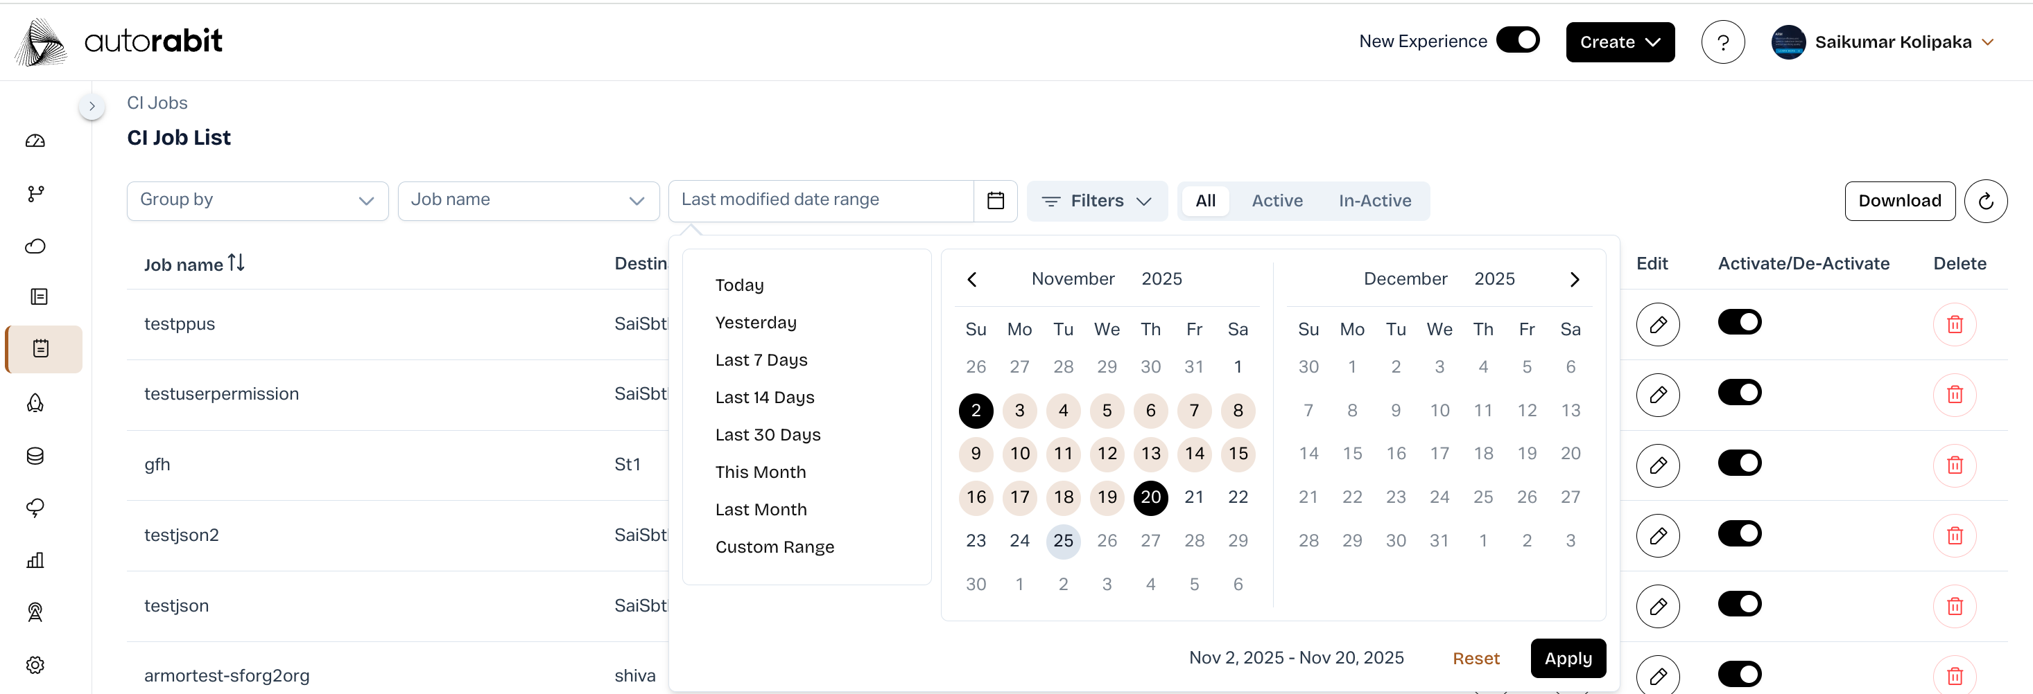Screen dimensions: 2033x694
Task: Toggle activation for testjson2 job
Action: pos(1738,534)
